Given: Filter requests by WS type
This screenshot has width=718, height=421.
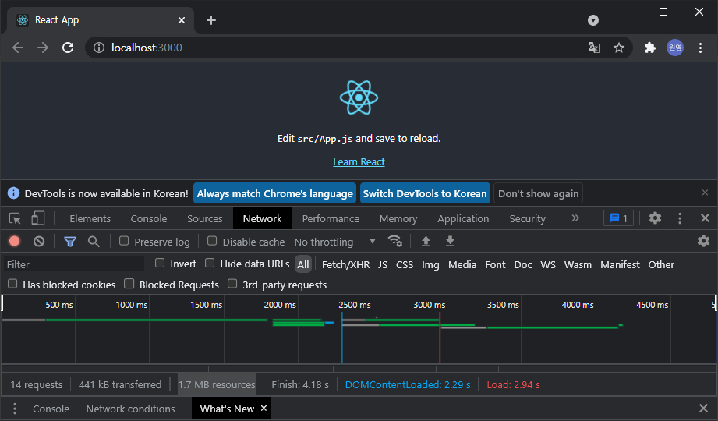Looking at the screenshot, I should (x=547, y=264).
